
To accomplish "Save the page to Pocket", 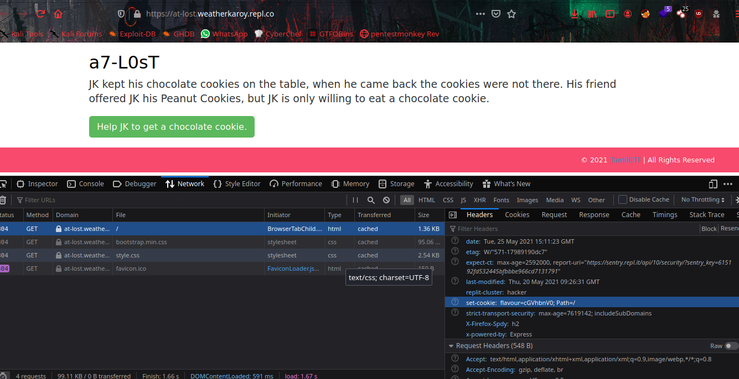I will pyautogui.click(x=496, y=14).
